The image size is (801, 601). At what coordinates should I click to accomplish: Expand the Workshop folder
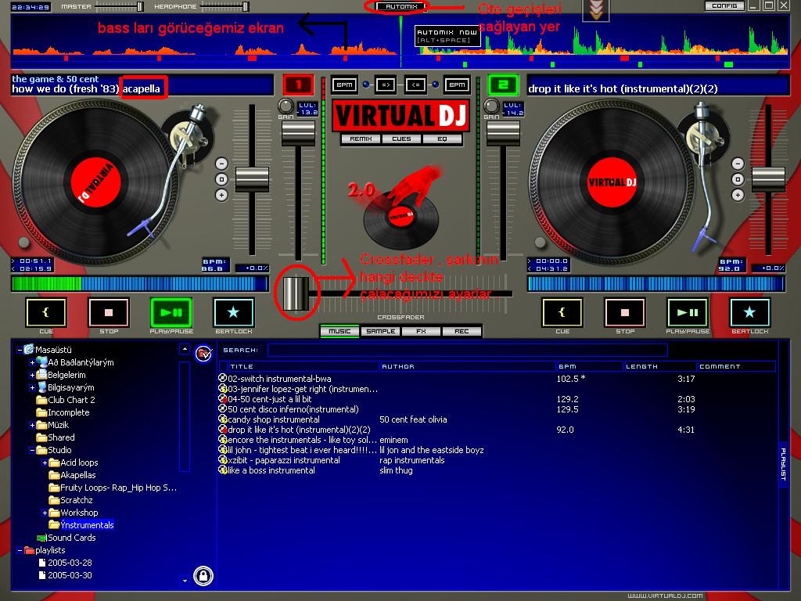(45, 513)
